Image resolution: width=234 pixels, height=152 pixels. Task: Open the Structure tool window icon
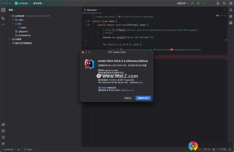3,18
